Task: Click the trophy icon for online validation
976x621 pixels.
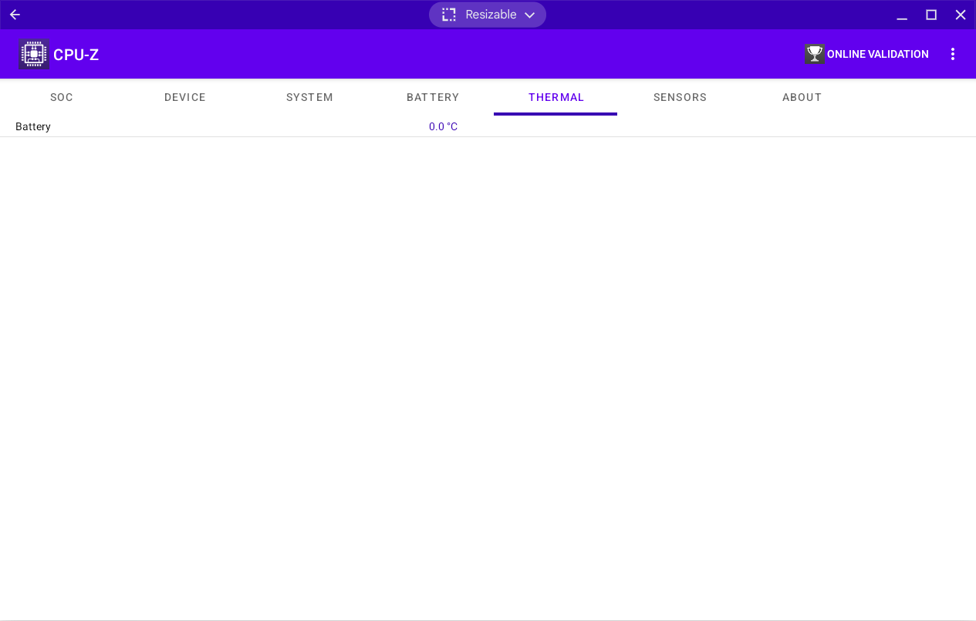Action: [815, 54]
